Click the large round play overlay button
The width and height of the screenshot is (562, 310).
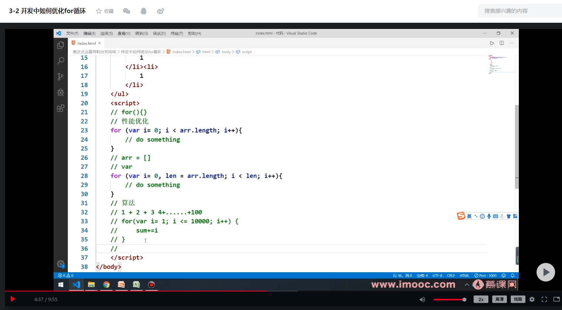[x=546, y=272]
